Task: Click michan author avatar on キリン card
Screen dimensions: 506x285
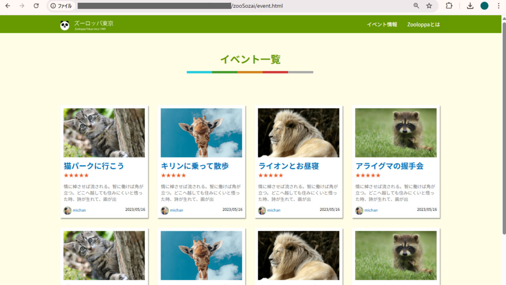Action: (165, 211)
